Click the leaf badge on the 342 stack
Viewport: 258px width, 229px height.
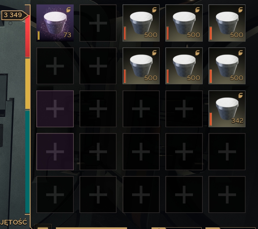[240, 95]
